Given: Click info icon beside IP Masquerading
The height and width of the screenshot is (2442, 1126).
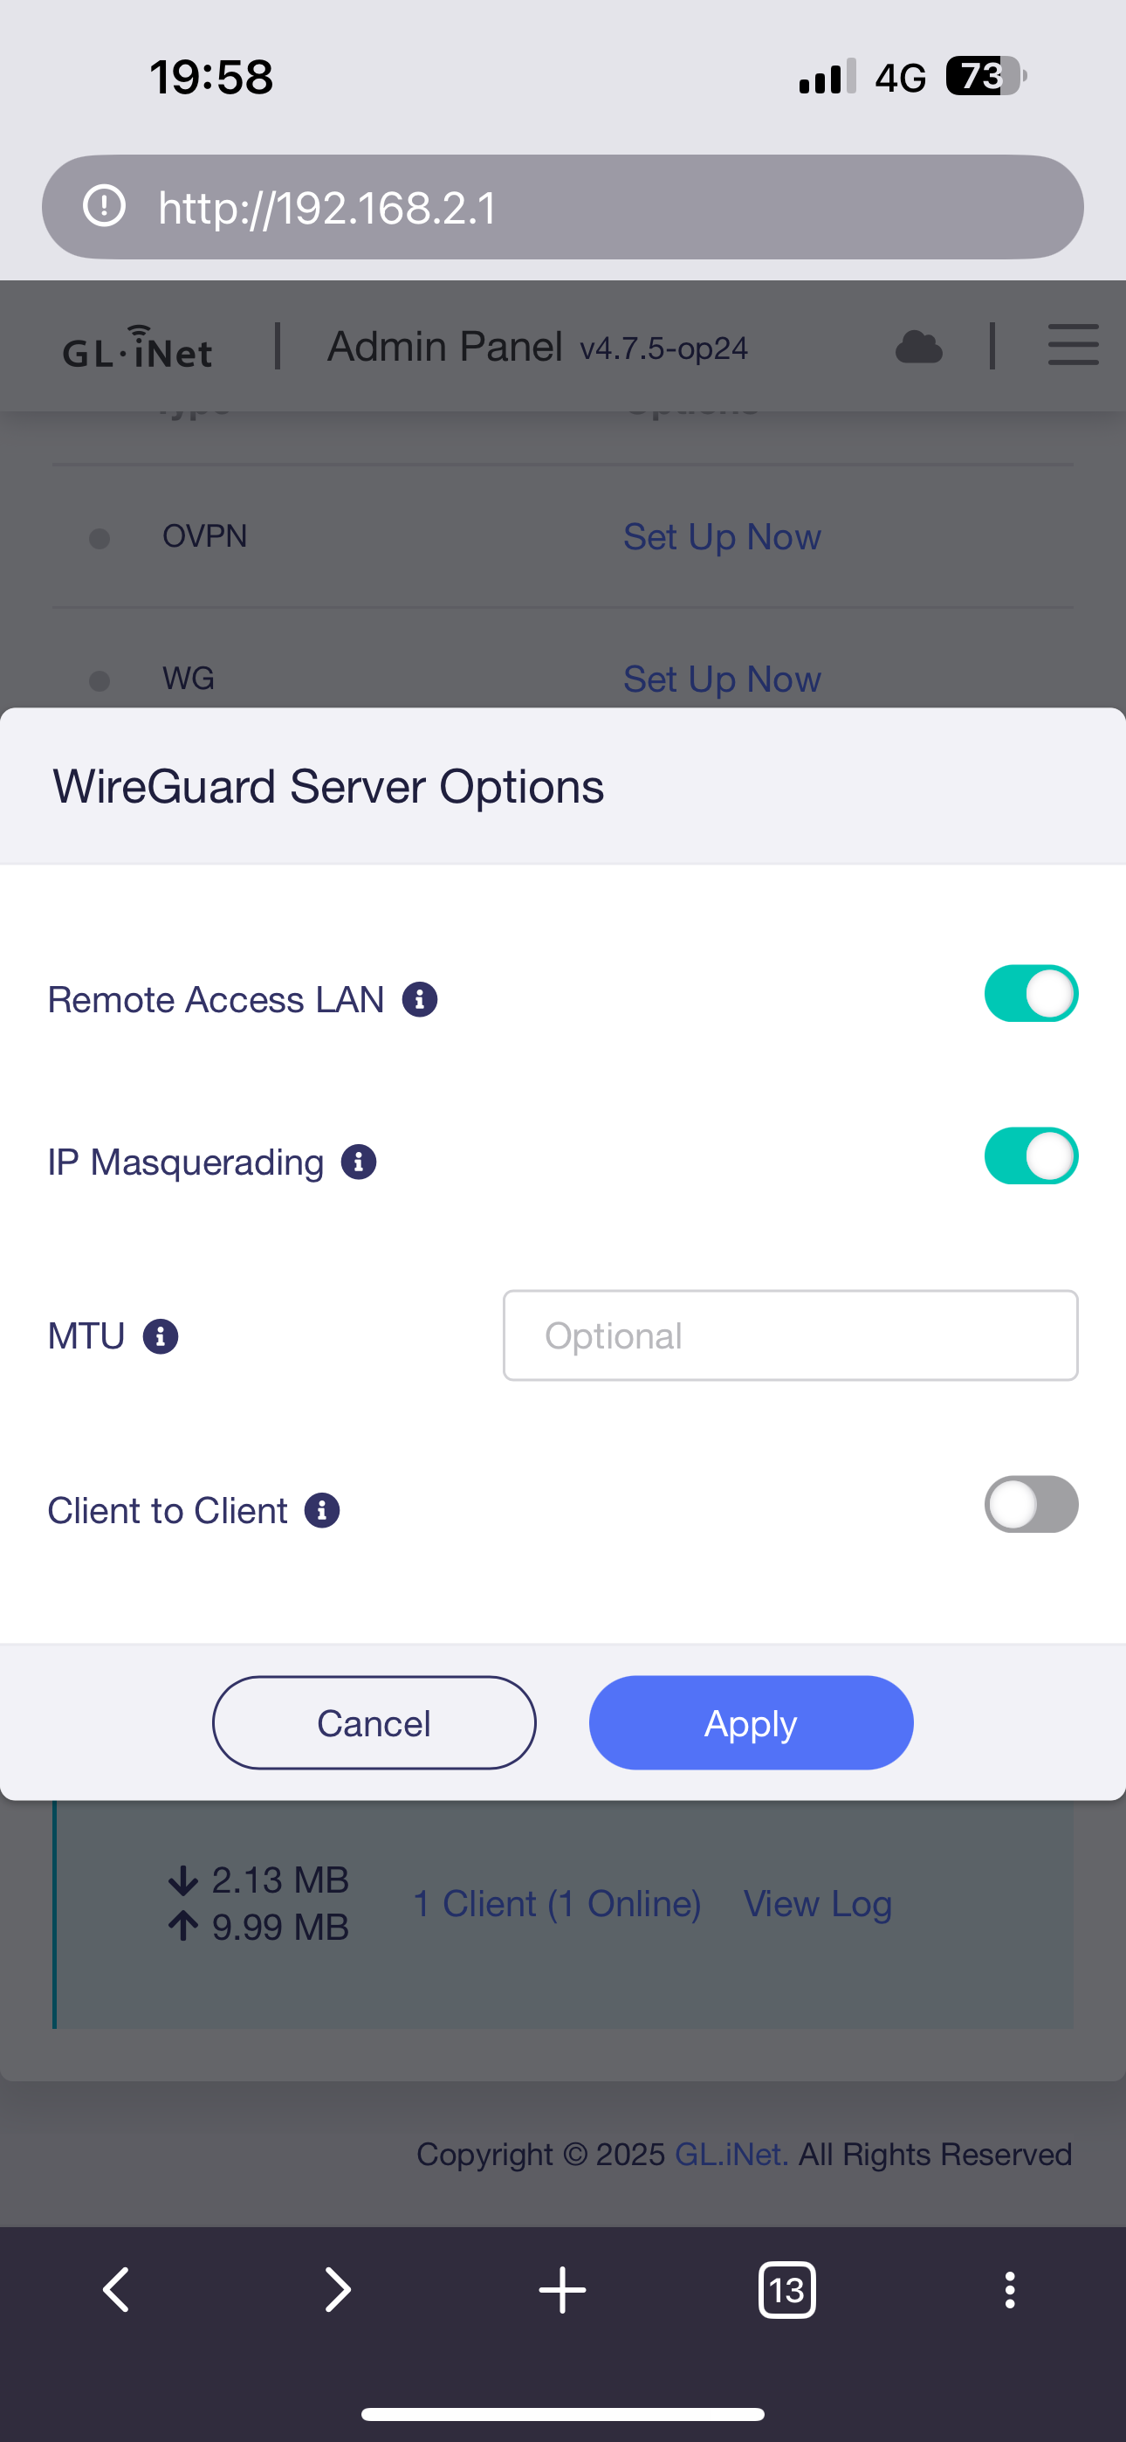Looking at the screenshot, I should tap(358, 1162).
